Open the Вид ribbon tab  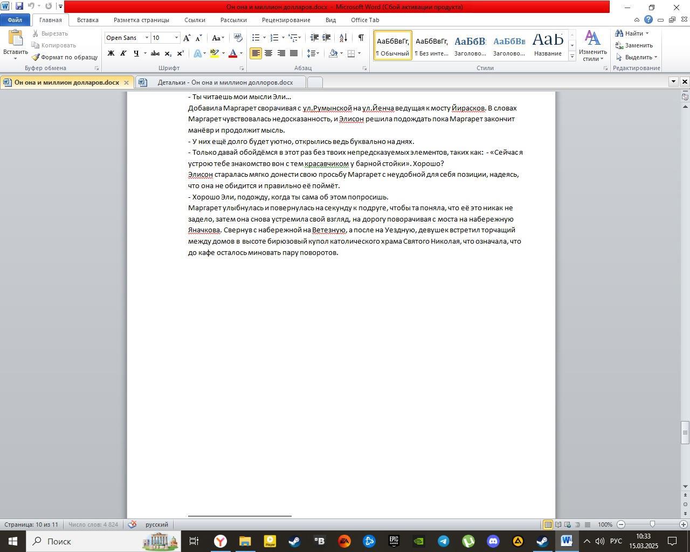point(330,20)
